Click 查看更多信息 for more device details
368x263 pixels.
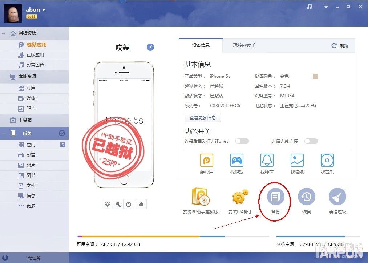(202, 117)
